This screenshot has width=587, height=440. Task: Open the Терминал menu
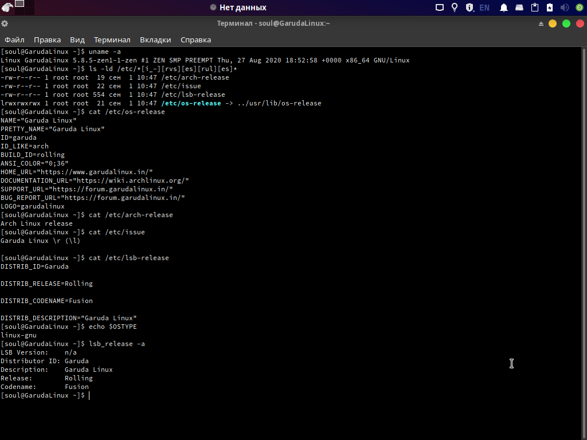(112, 40)
